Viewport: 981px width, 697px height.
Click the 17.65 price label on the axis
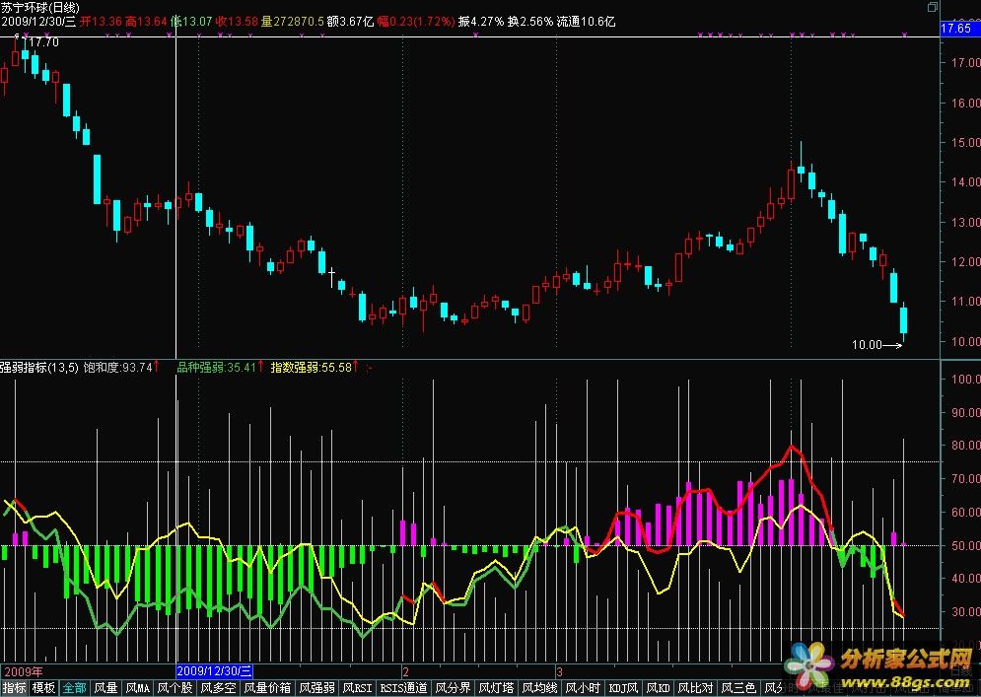pos(956,30)
